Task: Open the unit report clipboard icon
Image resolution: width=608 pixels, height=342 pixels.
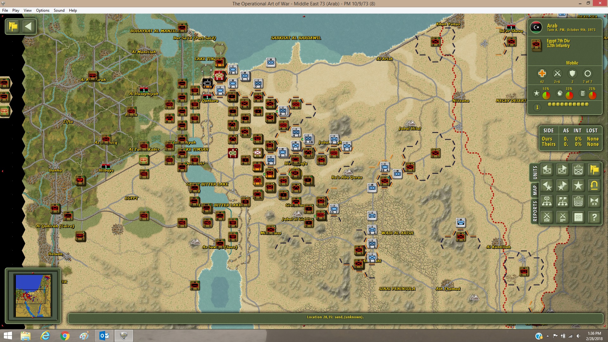Action: (x=578, y=170)
